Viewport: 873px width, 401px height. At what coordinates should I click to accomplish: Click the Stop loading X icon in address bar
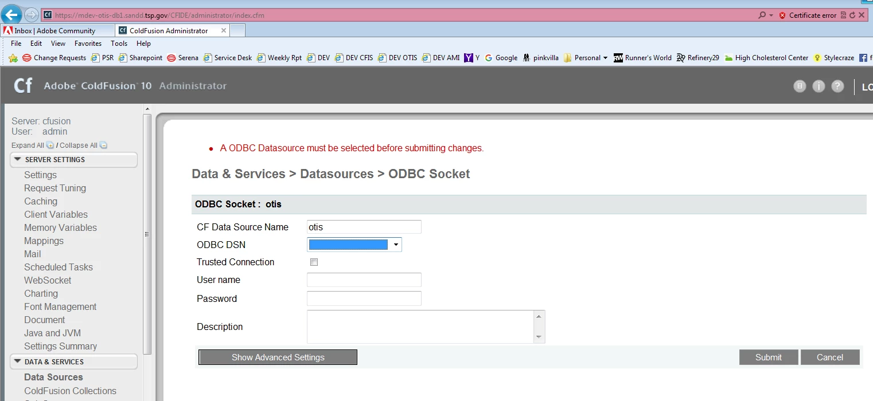[x=862, y=15]
